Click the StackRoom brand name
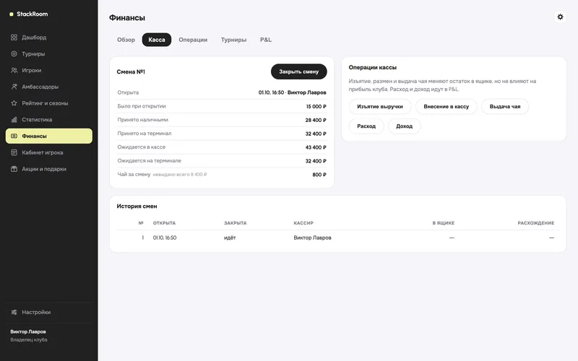The width and height of the screenshot is (578, 361). tap(33, 14)
